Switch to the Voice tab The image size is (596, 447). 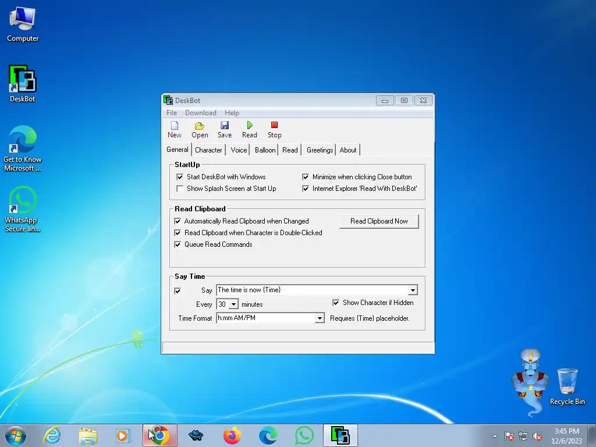239,150
